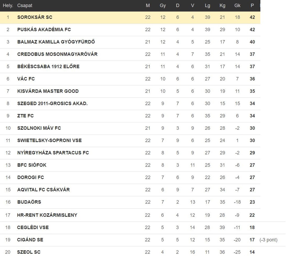The height and width of the screenshot is (260, 286).
Task: Open the ZTE FC team entry
Action: [25, 116]
